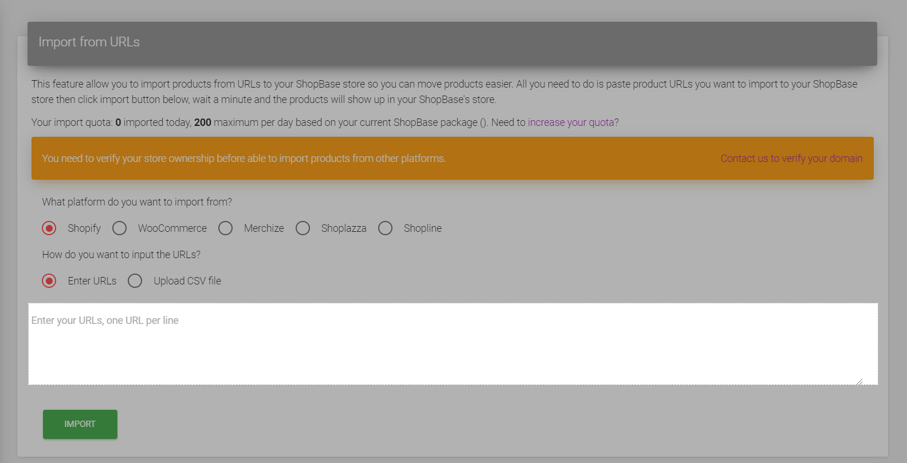The width and height of the screenshot is (907, 463).
Task: Choose the WooCommerce platform radio circle
Action: pyautogui.click(x=119, y=228)
